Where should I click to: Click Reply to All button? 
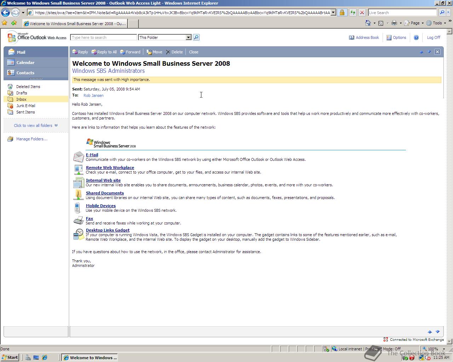pyautogui.click(x=104, y=52)
